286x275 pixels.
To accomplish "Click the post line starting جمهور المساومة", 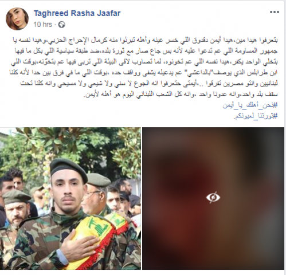I will [x=146, y=51].
